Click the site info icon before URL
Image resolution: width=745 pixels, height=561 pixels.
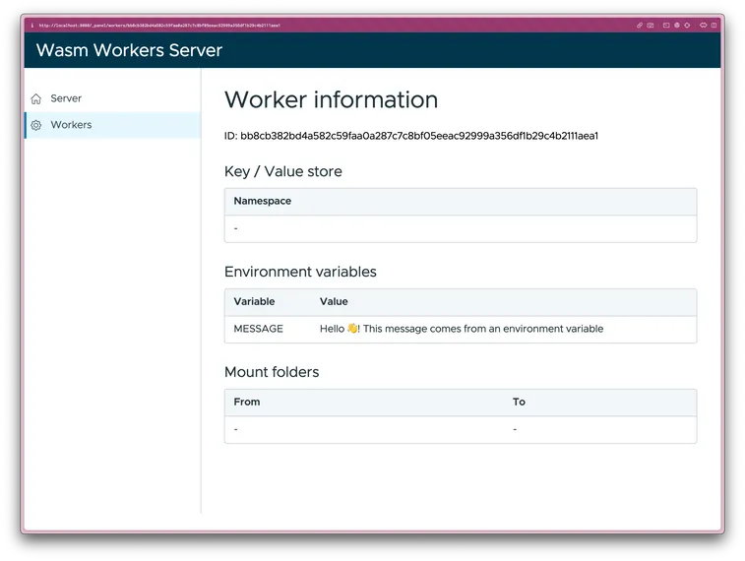pos(32,26)
